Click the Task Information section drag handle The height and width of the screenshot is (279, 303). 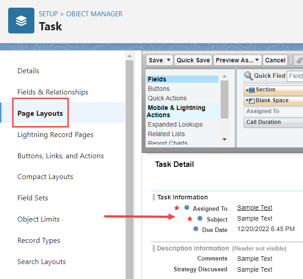[x=153, y=197]
